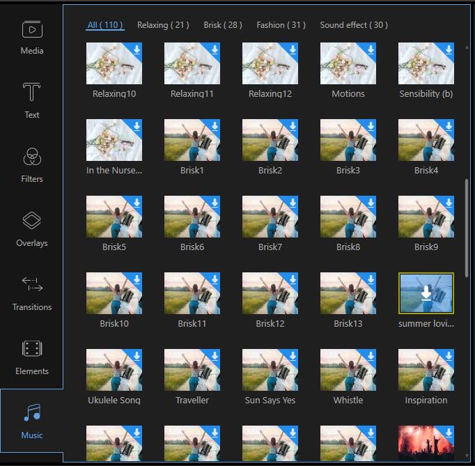Click the 'Sensibility (b)' track name
Viewport: 475px width, 466px height.
(x=426, y=93)
